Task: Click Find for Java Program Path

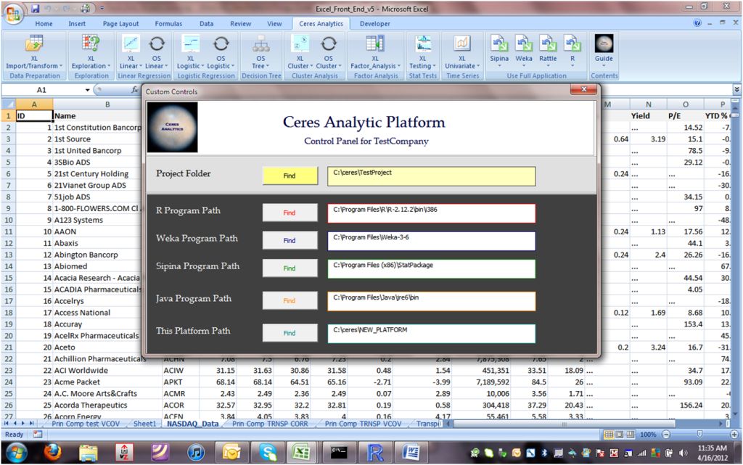Action: pos(290,300)
